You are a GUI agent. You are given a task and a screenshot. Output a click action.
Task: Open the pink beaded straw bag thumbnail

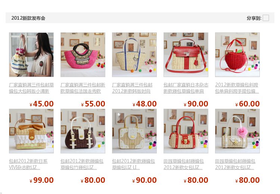click(83, 55)
